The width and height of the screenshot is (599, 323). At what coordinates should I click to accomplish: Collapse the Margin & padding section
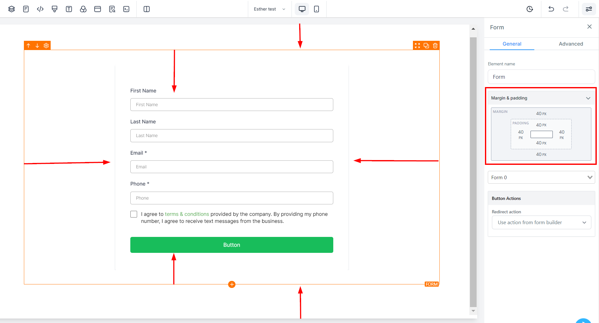pyautogui.click(x=588, y=98)
